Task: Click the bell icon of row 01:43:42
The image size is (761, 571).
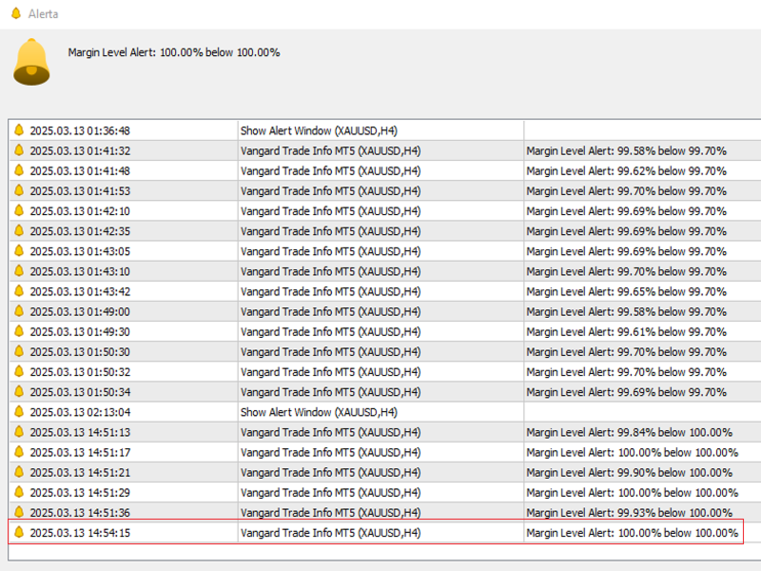Action: click(x=19, y=291)
